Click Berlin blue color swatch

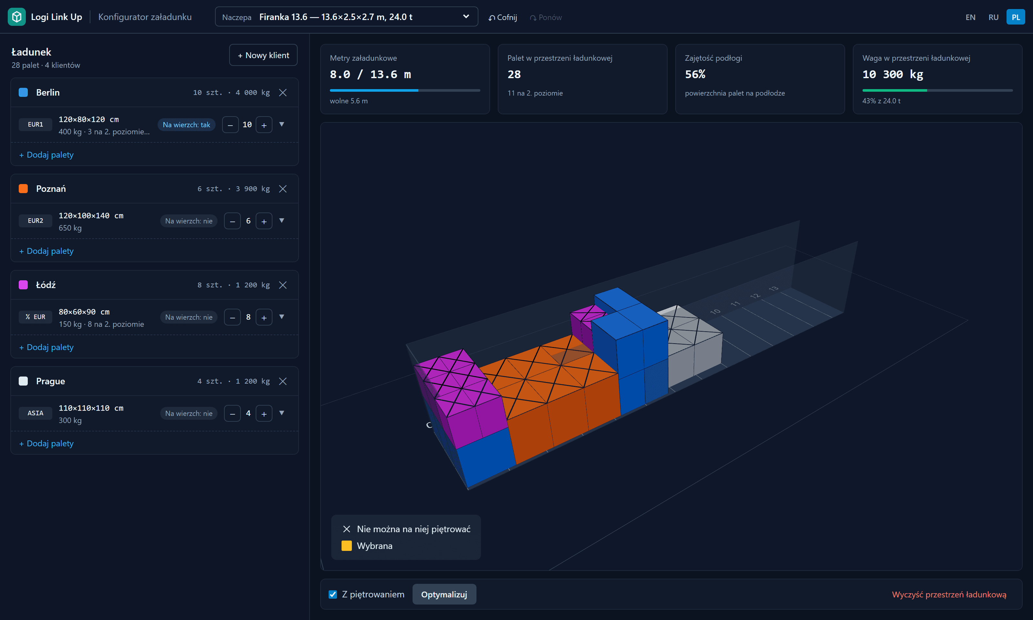click(x=23, y=92)
